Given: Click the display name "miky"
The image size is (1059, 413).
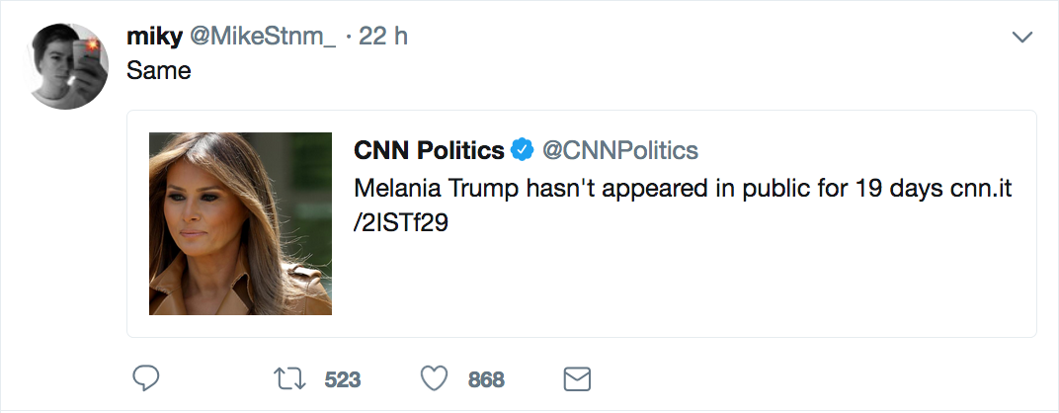Looking at the screenshot, I should tap(153, 37).
